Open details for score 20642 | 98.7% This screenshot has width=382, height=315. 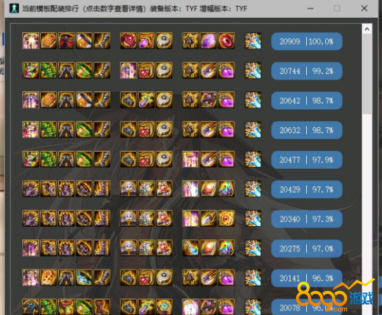[307, 100]
